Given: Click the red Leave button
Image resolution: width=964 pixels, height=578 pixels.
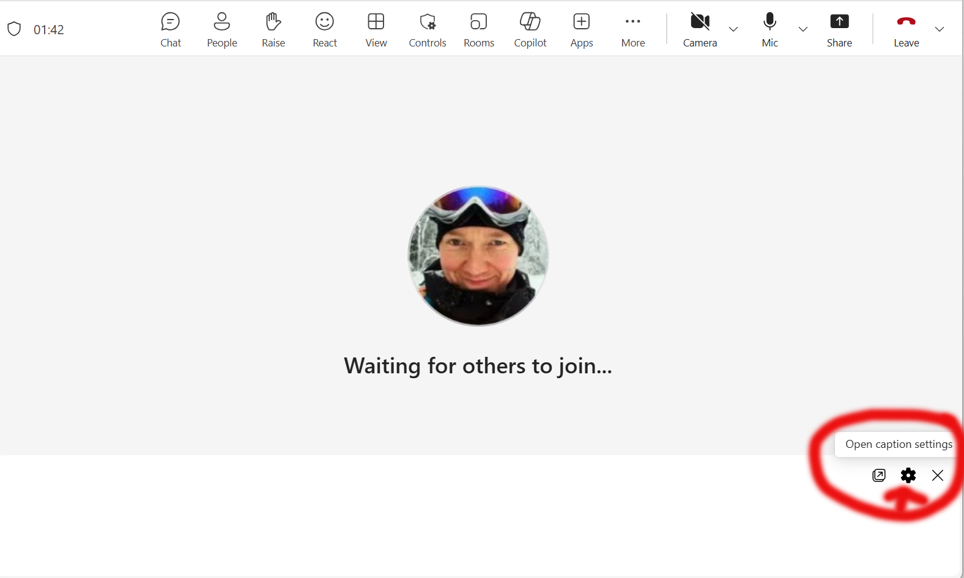Looking at the screenshot, I should click(906, 29).
